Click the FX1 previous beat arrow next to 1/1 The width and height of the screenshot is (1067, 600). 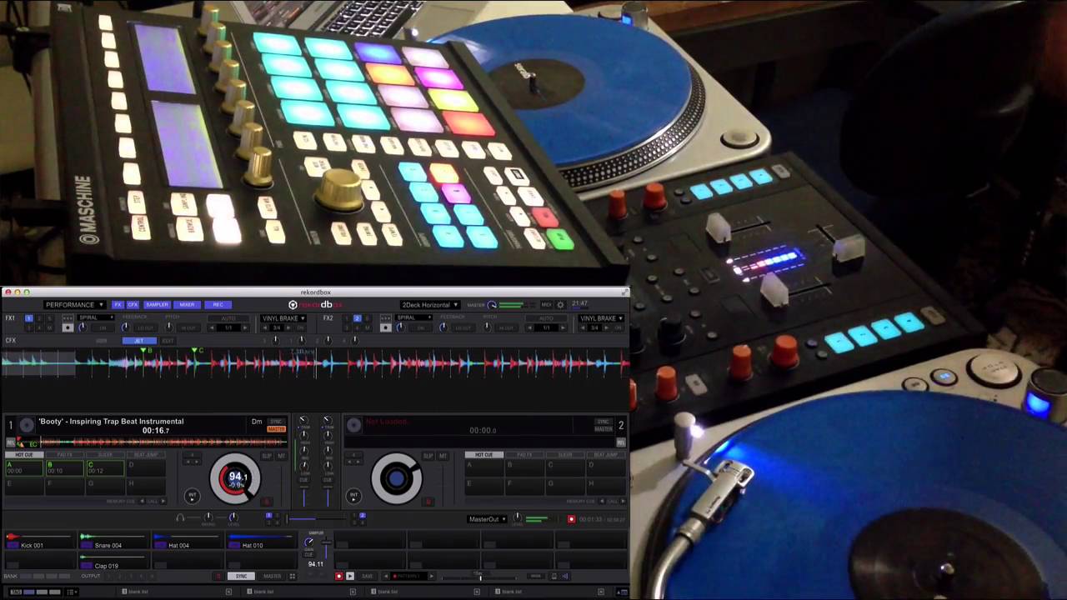(212, 327)
